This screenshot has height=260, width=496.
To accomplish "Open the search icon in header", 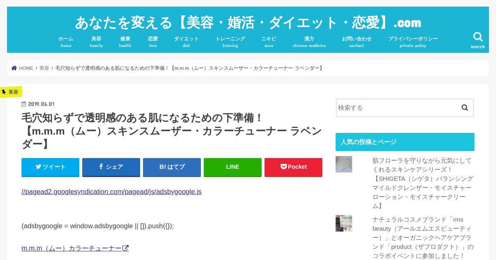I will point(478,40).
